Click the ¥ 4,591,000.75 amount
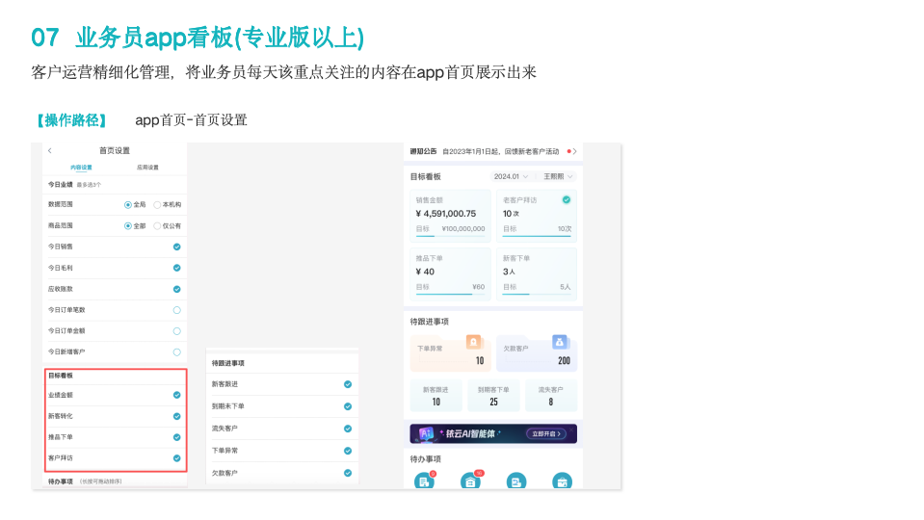The height and width of the screenshot is (520, 924). pyautogui.click(x=445, y=214)
